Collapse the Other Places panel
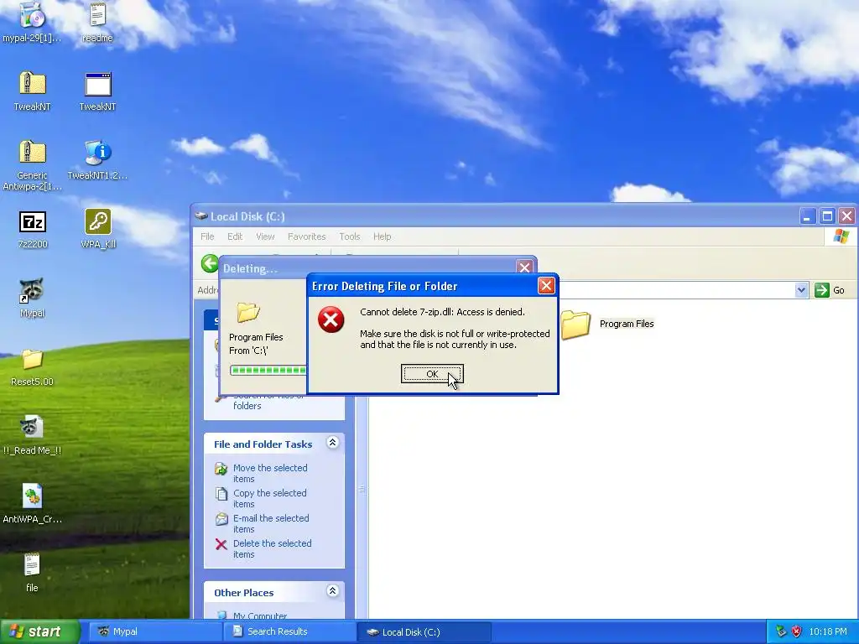859x644 pixels. tap(332, 591)
